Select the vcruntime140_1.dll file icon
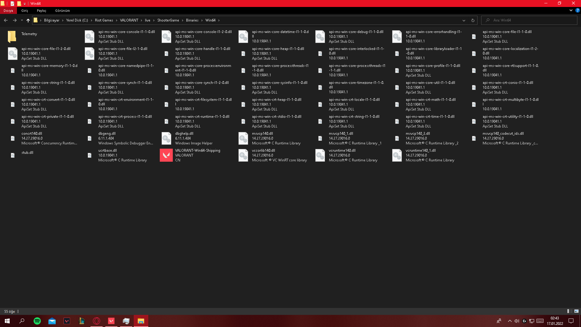 click(397, 155)
